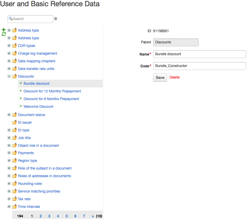Click folder icon of Data transfer rate units
Screen dimensions: 247x220
[14, 69]
